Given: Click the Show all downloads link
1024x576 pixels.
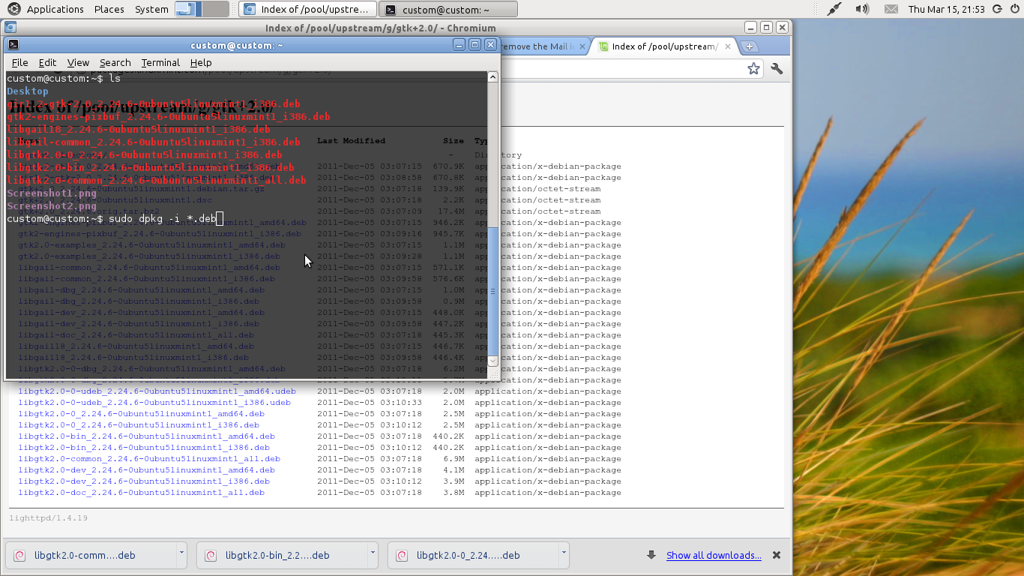Looking at the screenshot, I should point(714,555).
